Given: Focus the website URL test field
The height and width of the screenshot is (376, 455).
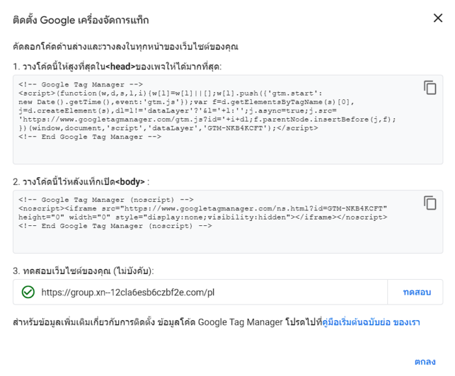Looking at the screenshot, I should (x=200, y=292).
